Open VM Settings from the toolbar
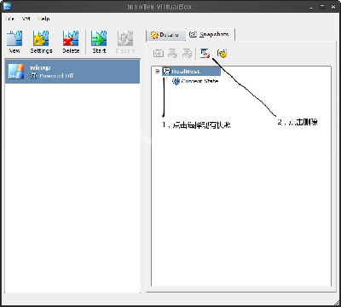The image size is (341, 307). (41, 42)
